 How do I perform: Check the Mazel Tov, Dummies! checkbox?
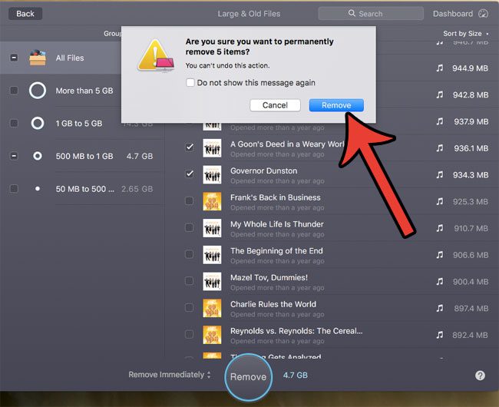(190, 281)
